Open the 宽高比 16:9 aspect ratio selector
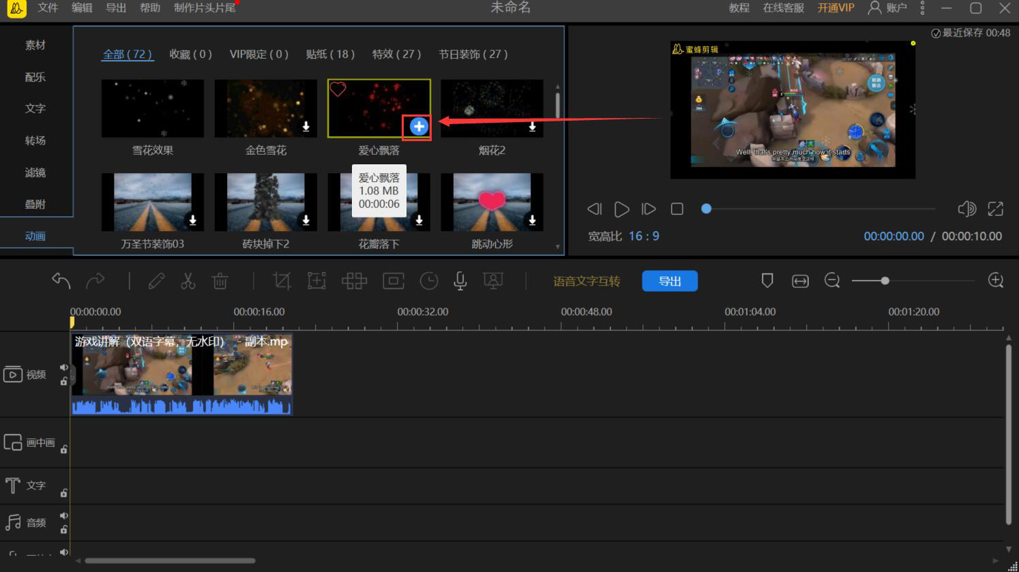 click(643, 237)
